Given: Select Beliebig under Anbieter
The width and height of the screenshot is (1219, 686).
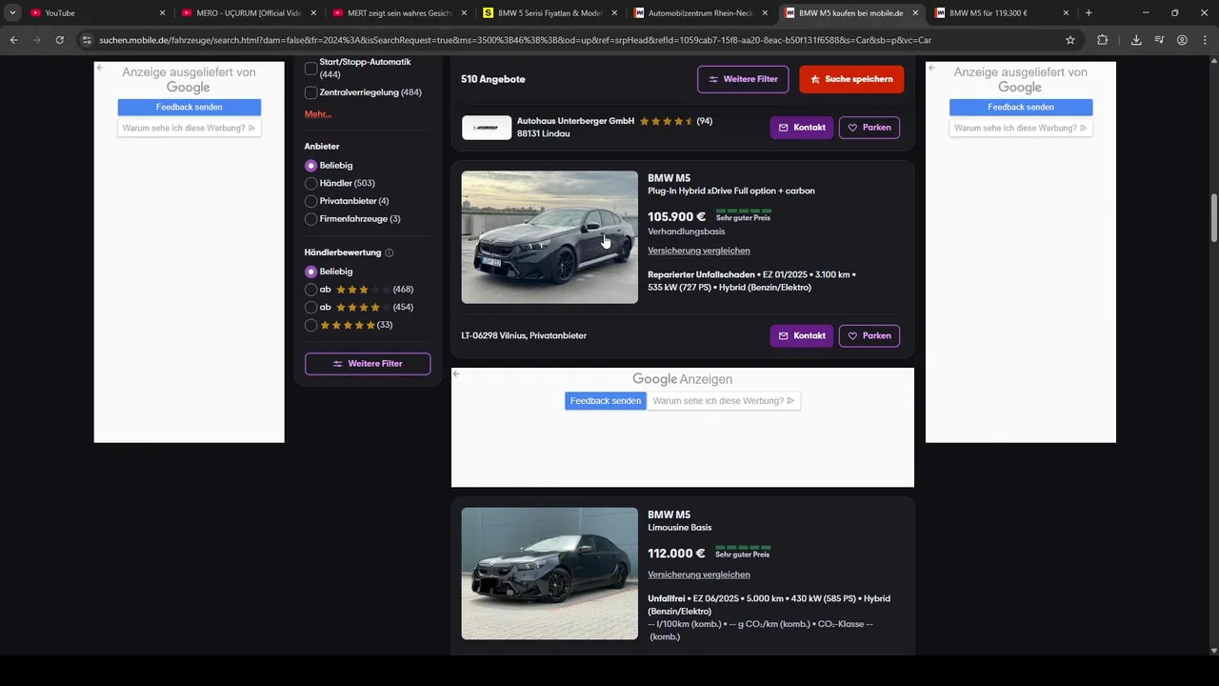Looking at the screenshot, I should tap(310, 166).
